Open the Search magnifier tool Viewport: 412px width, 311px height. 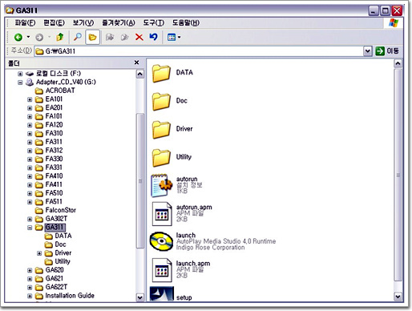click(x=78, y=37)
